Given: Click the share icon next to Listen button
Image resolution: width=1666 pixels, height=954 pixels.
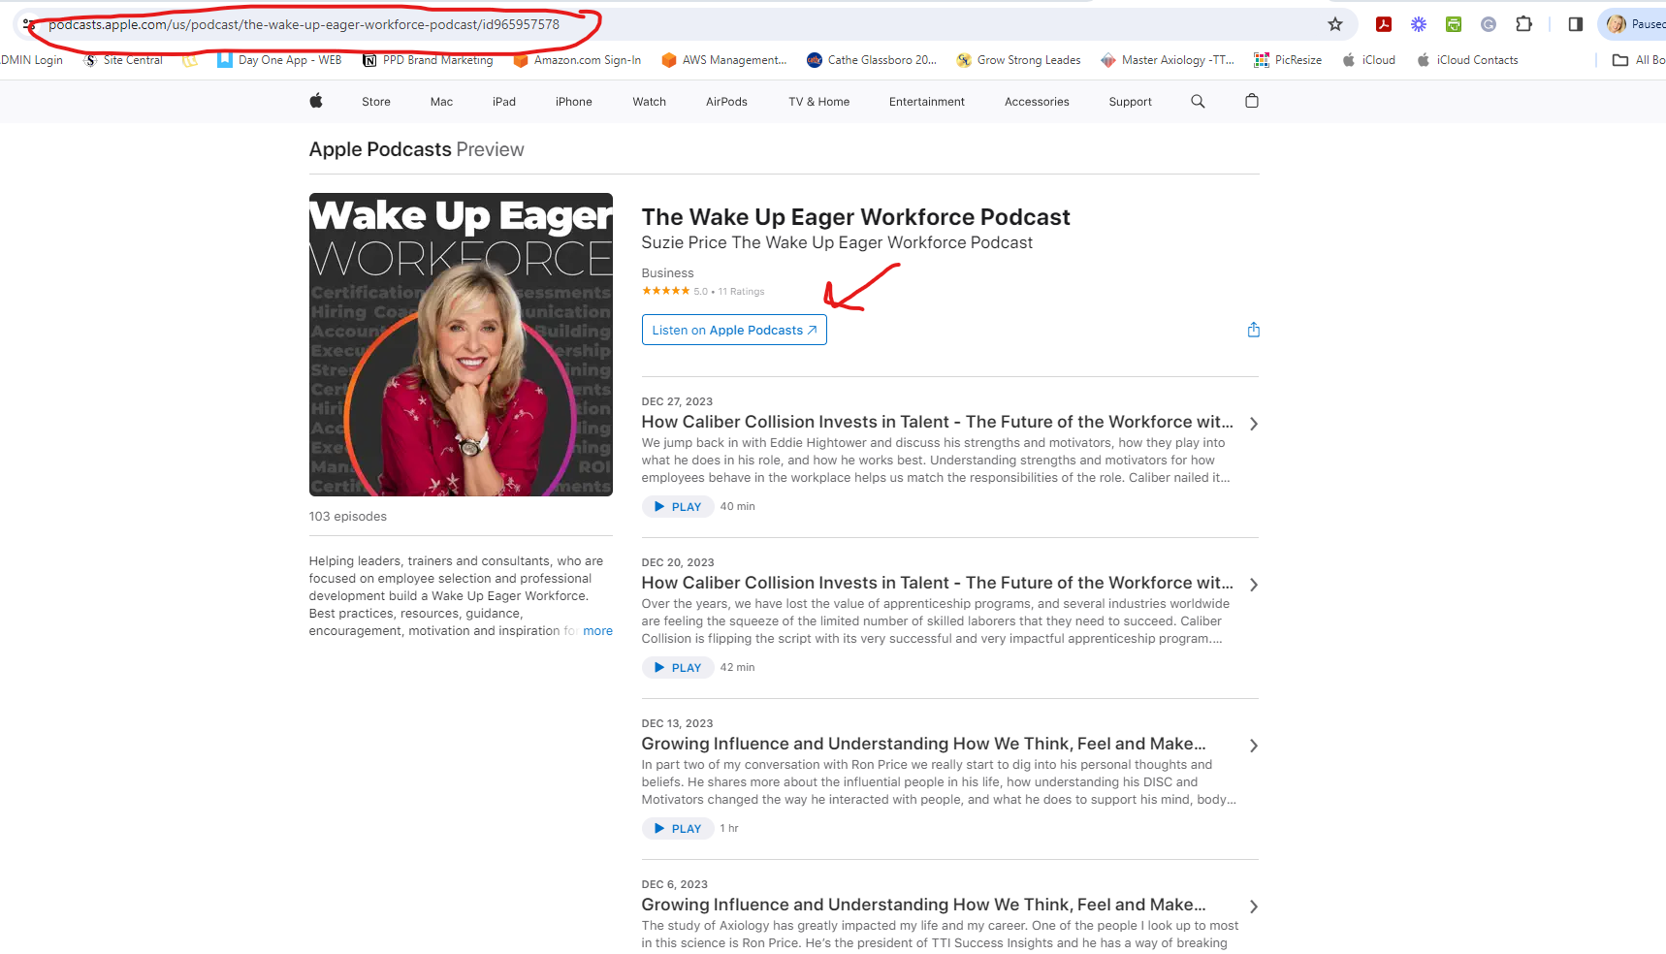Looking at the screenshot, I should coord(1253,330).
